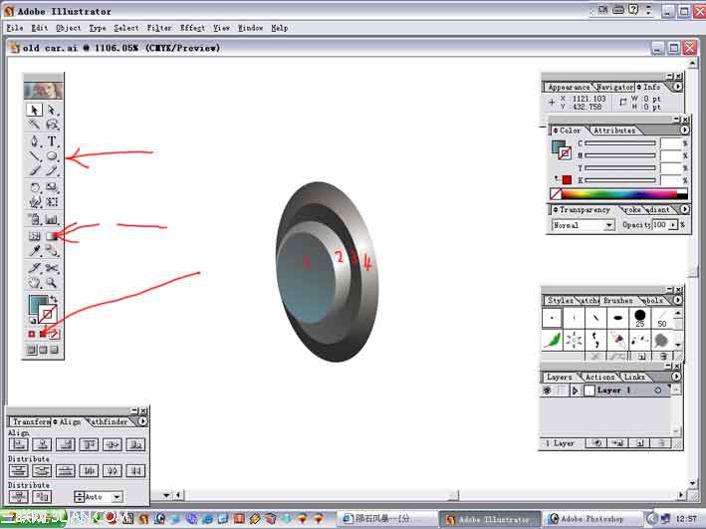
Task: Pick the Eyedropper tool
Action: tap(34, 251)
